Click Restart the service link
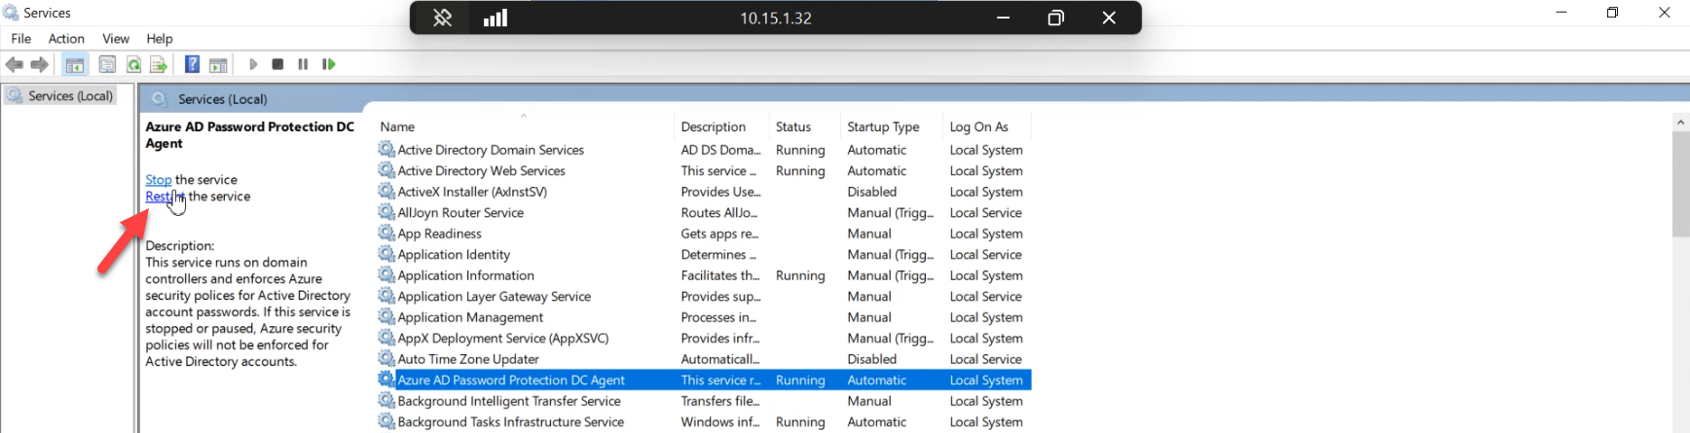The width and height of the screenshot is (1690, 433). 164,197
